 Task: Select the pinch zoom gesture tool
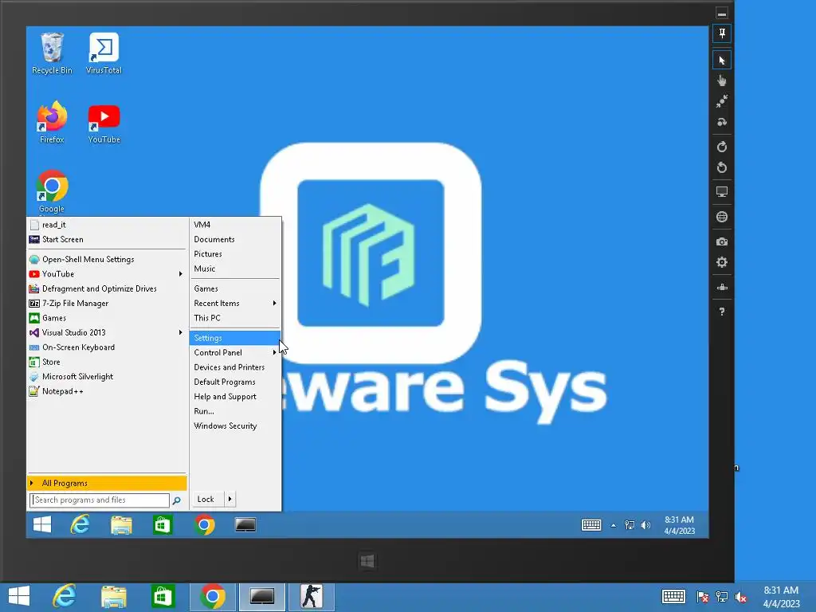point(722,101)
